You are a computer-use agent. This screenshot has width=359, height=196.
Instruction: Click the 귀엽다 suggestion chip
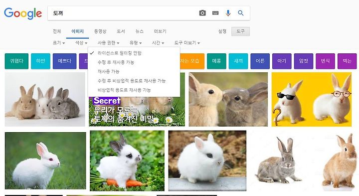coord(16,61)
